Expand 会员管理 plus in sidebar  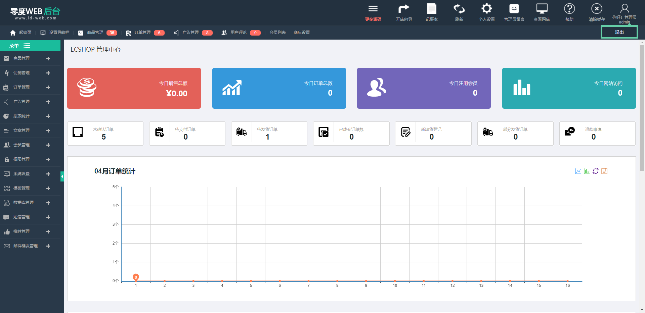point(48,145)
